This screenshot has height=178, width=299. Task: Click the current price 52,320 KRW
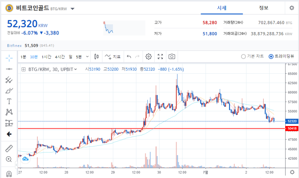tap(27, 24)
